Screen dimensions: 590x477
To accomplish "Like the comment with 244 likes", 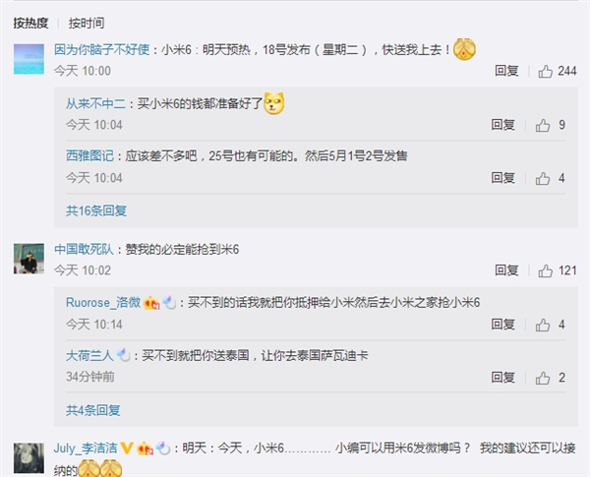I will point(545,71).
